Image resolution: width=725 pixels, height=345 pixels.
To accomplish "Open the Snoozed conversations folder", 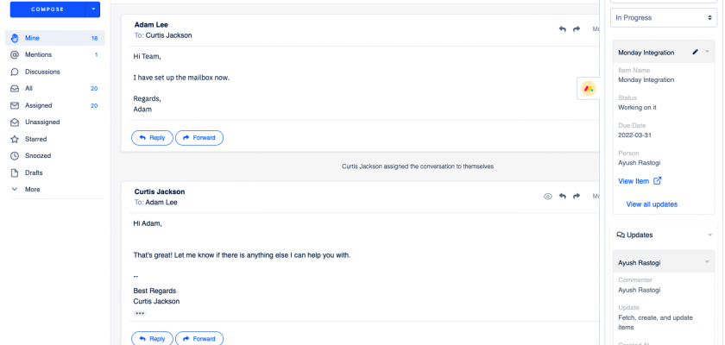I will point(38,156).
